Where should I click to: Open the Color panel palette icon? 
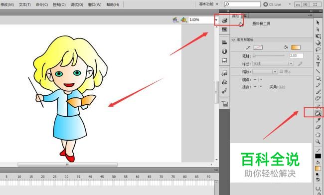pos(225,20)
